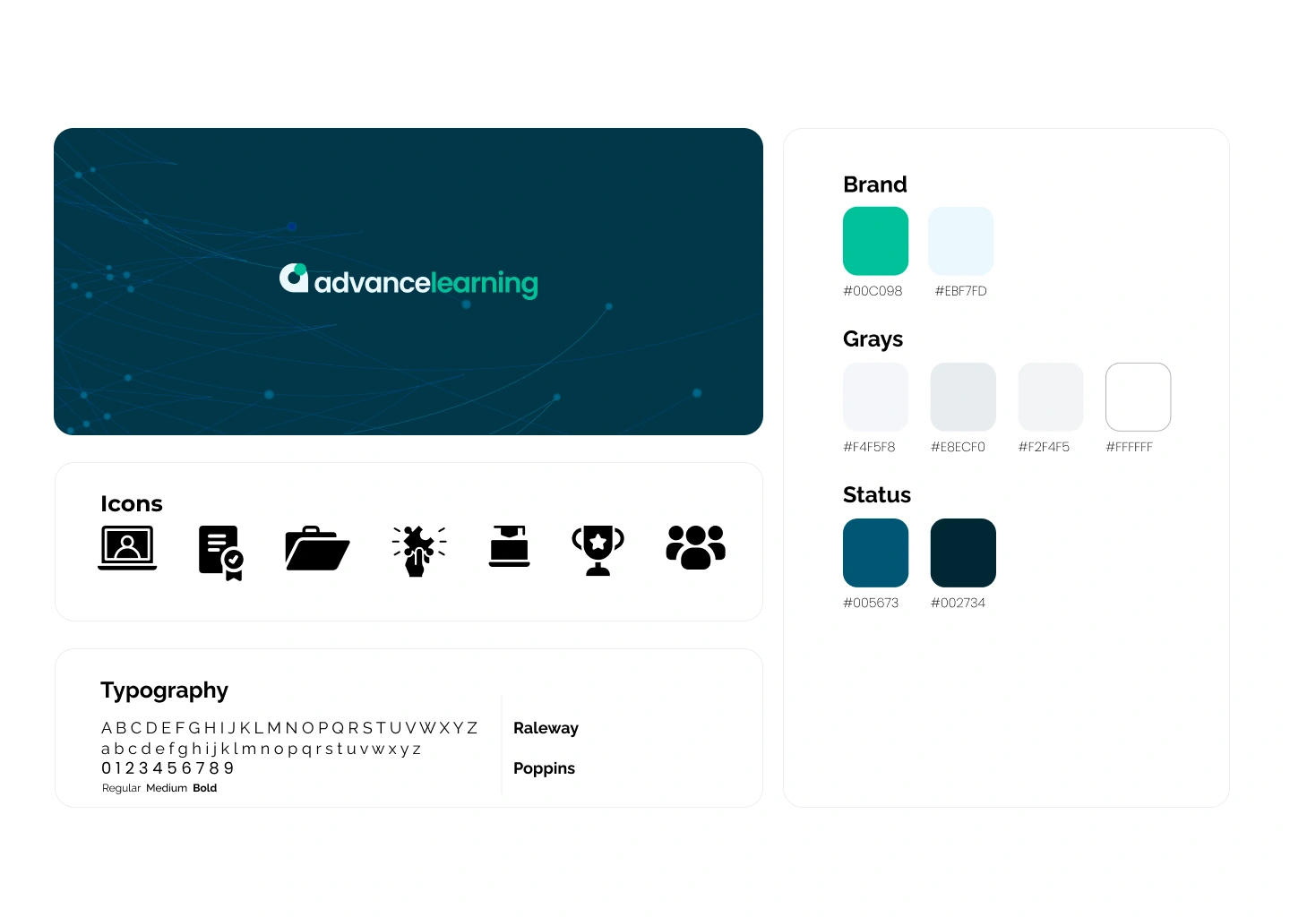
Task: Click the 0123456789 digits sample
Action: tap(168, 768)
